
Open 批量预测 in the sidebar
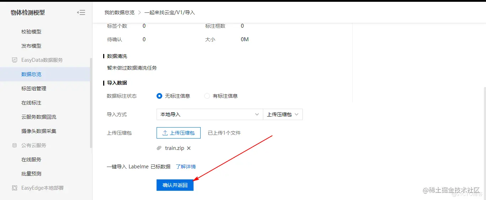point(31,174)
